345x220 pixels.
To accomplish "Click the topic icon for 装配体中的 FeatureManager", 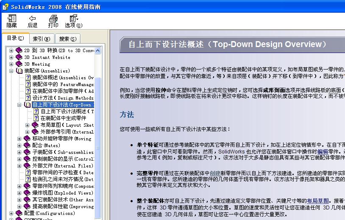I will tap(28, 84).
